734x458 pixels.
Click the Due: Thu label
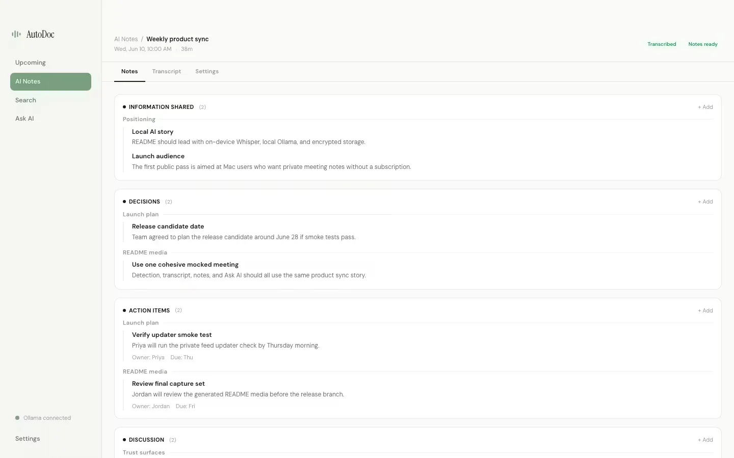(181, 357)
